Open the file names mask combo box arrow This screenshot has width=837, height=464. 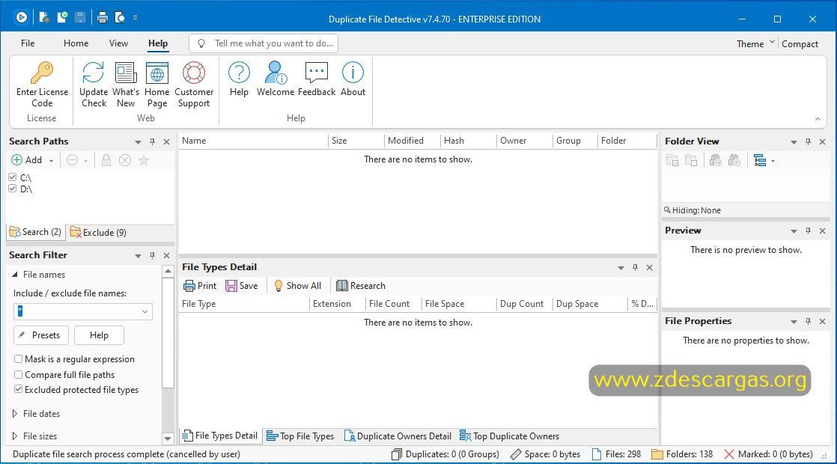click(144, 311)
